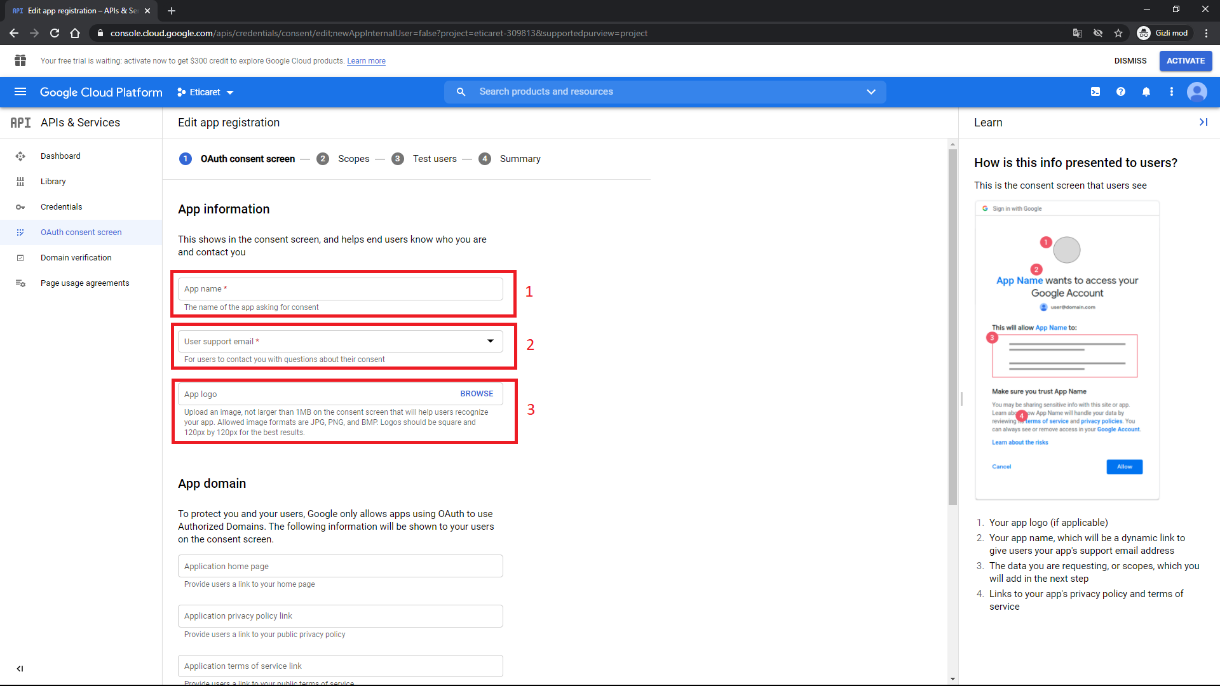The image size is (1220, 686).
Task: Dismiss the free trial banner
Action: (x=1130, y=61)
